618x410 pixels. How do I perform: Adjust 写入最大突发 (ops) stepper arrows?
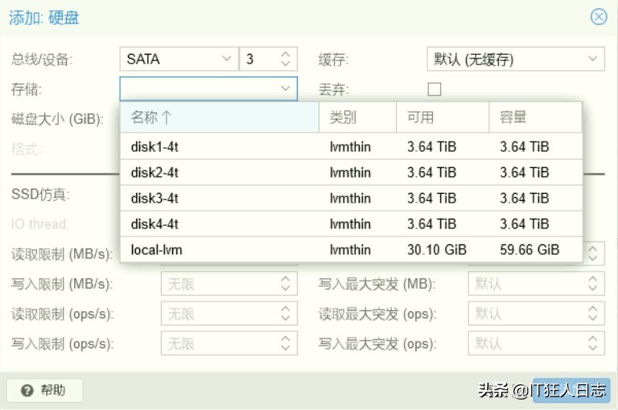click(593, 343)
